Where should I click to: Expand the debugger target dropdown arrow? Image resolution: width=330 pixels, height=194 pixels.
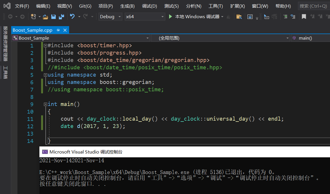pos(222,17)
